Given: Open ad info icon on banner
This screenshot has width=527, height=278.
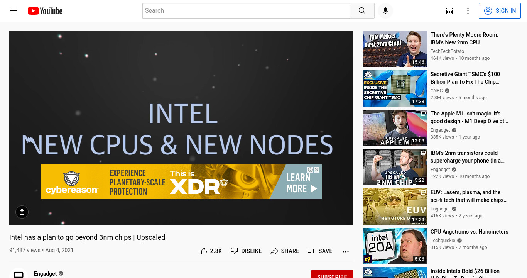Looking at the screenshot, I should coord(310,170).
